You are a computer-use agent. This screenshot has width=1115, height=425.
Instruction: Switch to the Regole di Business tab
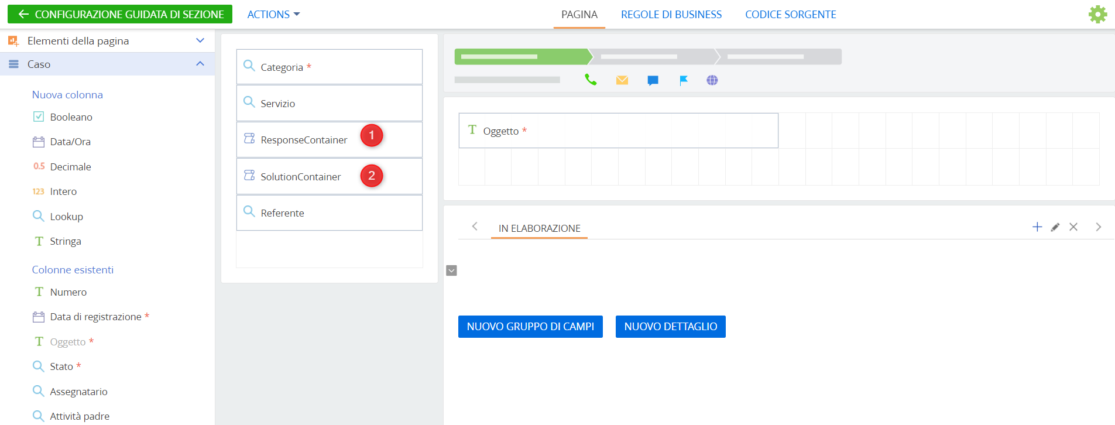point(671,15)
